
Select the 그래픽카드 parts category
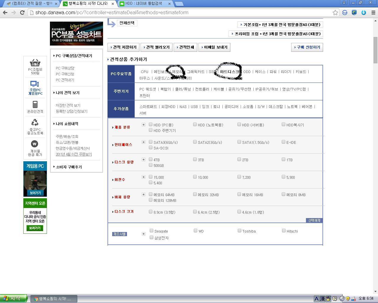pyautogui.click(x=196, y=72)
